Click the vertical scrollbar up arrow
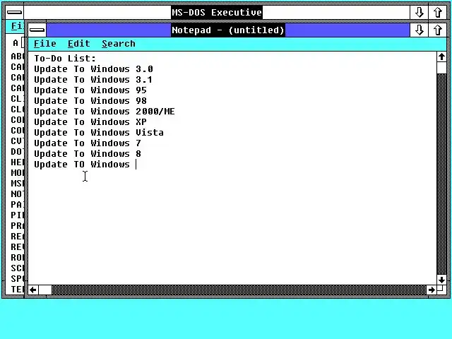This screenshot has height=339, width=452. [x=441, y=57]
